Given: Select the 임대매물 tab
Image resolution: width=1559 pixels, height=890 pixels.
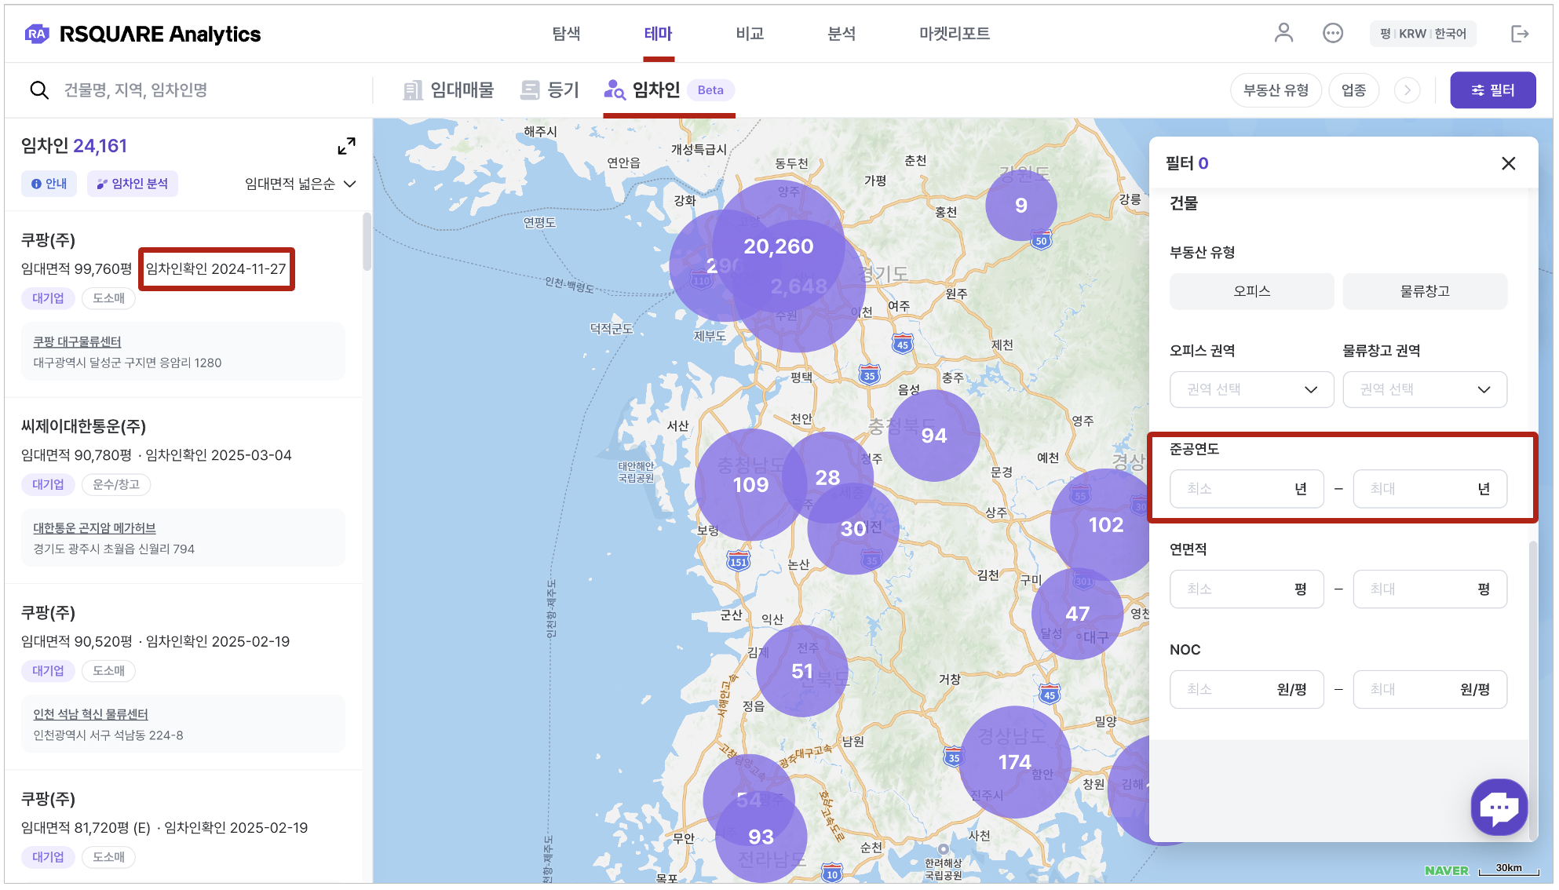Looking at the screenshot, I should (x=449, y=90).
